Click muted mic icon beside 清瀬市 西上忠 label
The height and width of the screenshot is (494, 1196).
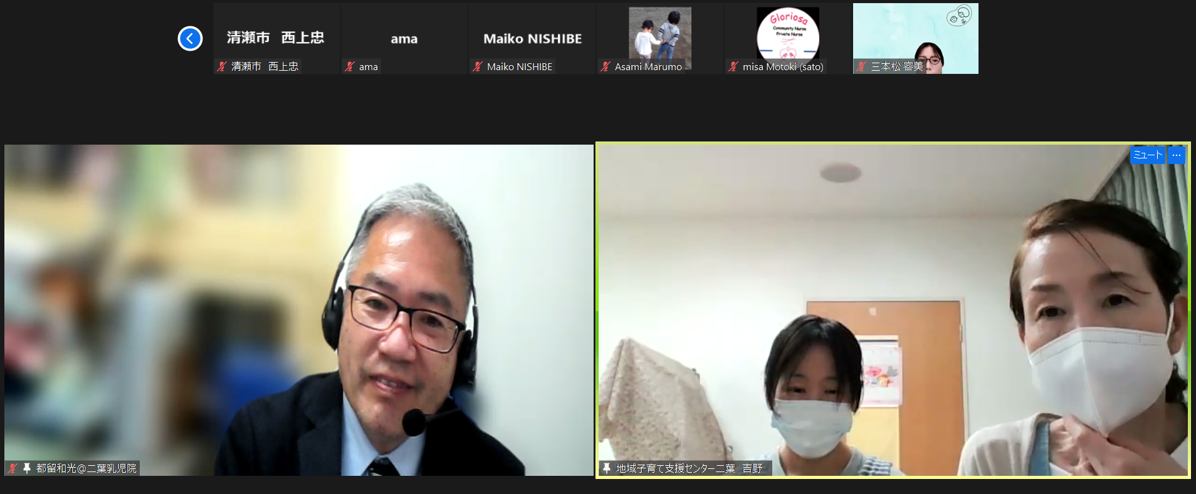(x=222, y=66)
